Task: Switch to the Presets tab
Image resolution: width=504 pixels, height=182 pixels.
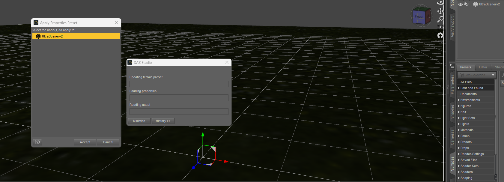Action: coord(466,67)
